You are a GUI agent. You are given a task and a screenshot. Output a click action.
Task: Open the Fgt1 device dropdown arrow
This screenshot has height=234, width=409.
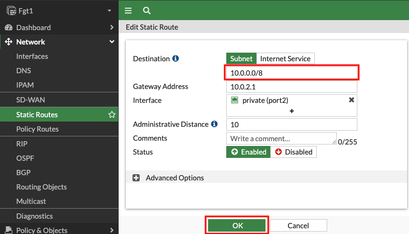coord(109,11)
